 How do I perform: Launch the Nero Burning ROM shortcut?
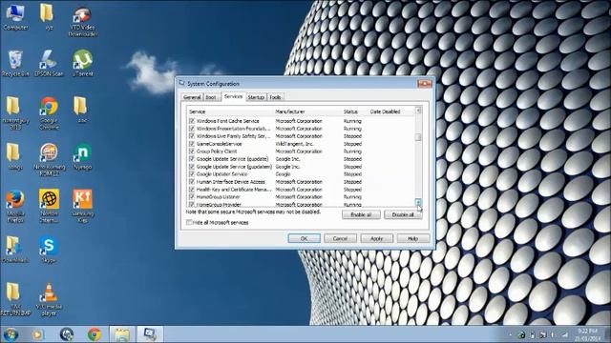click(x=49, y=159)
